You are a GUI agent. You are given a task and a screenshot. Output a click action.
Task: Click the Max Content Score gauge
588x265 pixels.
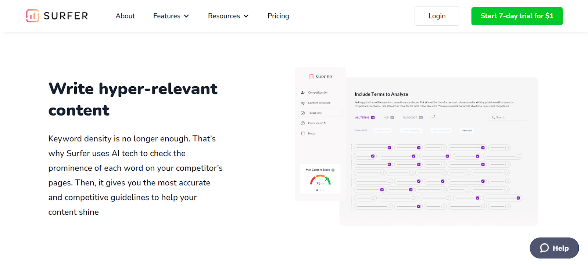320,180
